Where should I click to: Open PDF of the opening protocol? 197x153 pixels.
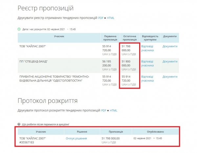tap(103, 110)
